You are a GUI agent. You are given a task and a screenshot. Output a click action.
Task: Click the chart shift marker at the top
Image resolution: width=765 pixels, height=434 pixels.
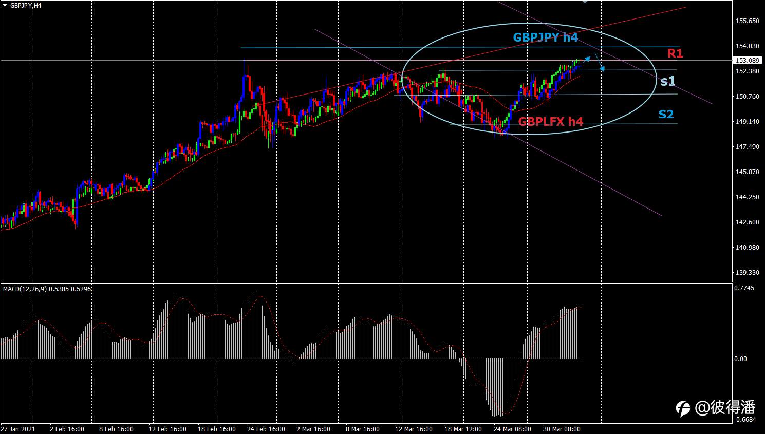click(x=585, y=2)
